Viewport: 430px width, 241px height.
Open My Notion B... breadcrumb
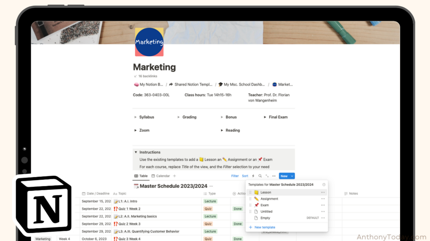pyautogui.click(x=148, y=84)
